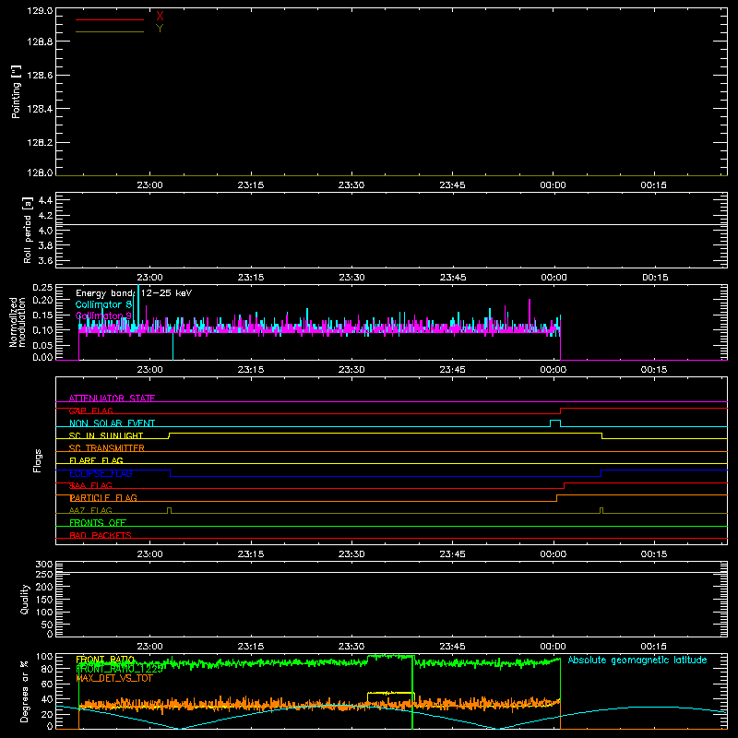Click the SC_TRANSMITTER flag label
The width and height of the screenshot is (738, 738).
point(107,448)
